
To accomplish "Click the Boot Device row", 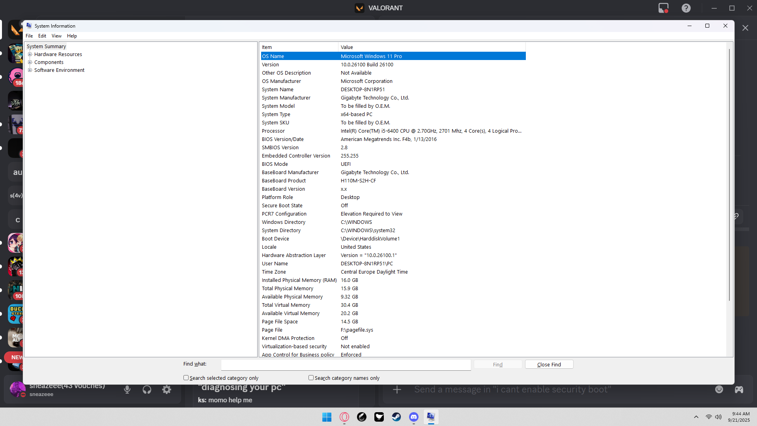I will (x=393, y=239).
